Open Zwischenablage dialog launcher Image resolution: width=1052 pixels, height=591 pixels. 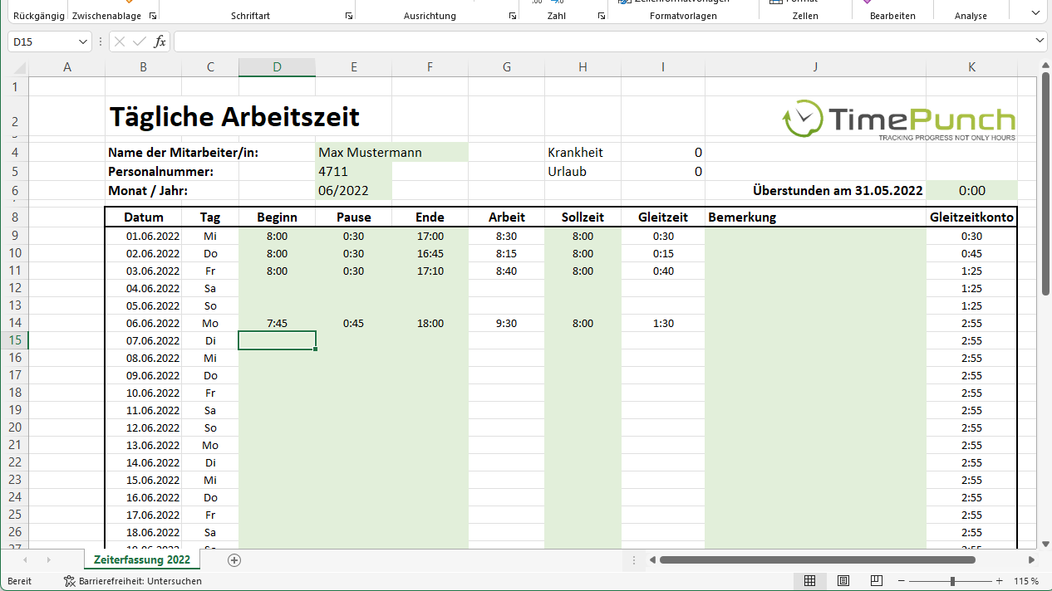pyautogui.click(x=152, y=16)
